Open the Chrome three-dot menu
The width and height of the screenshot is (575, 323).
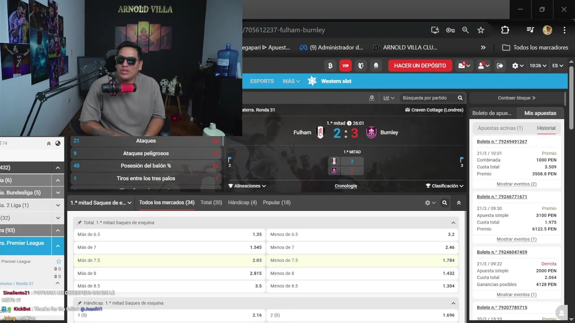tap(564, 30)
